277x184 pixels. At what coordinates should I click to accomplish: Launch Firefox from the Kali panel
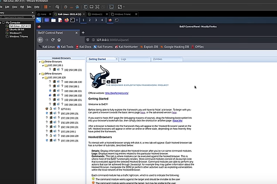tap(67, 20)
